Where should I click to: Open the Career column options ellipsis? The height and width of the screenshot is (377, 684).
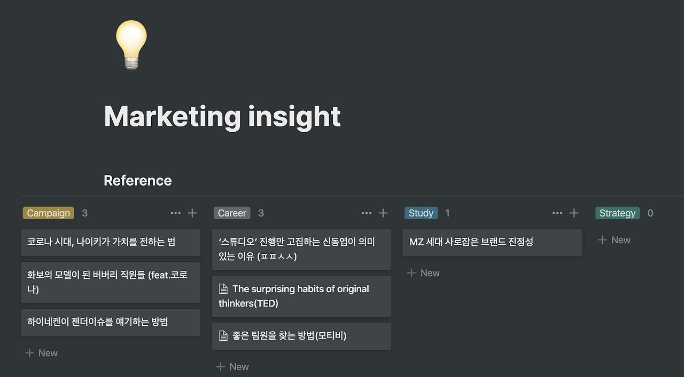click(x=366, y=213)
